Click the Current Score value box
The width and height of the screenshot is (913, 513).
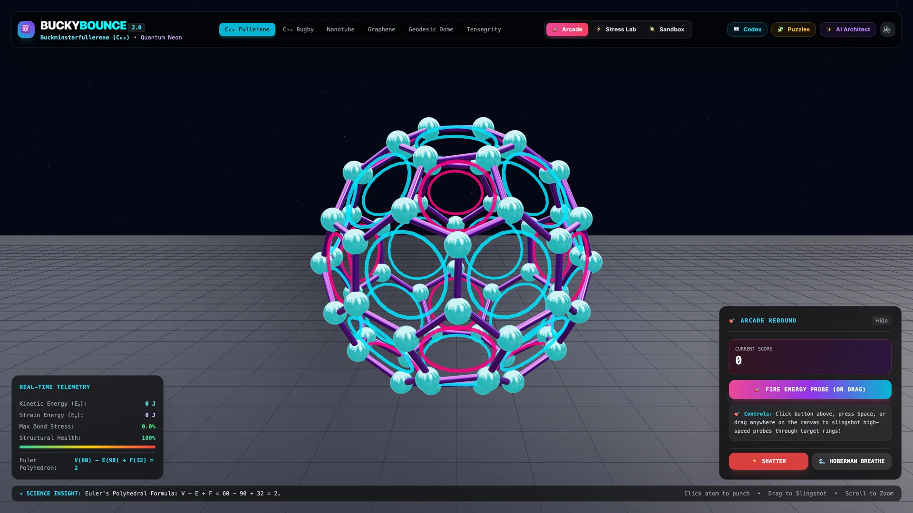coord(810,357)
